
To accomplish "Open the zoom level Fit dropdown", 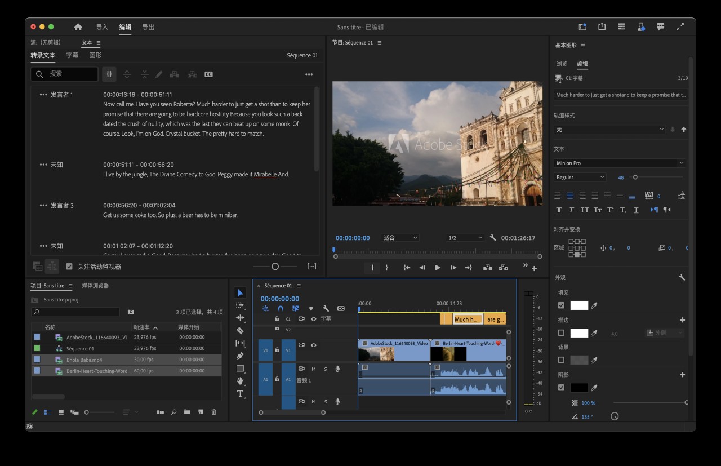I will pos(400,238).
